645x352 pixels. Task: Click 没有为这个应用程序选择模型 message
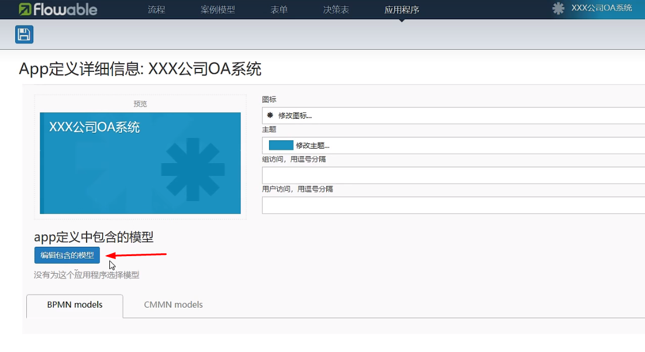87,275
